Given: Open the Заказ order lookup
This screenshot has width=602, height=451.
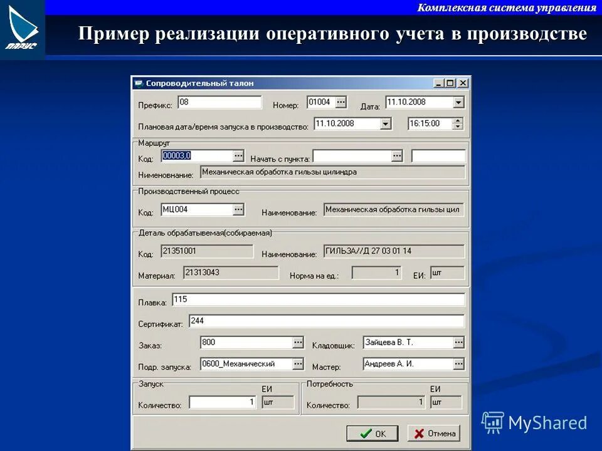Looking at the screenshot, I should (299, 342).
